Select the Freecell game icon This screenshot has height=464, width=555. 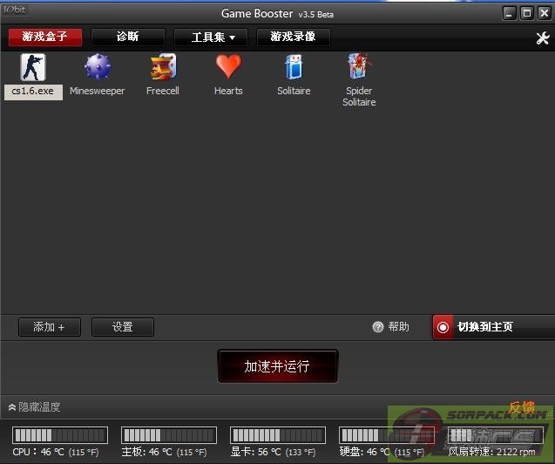coord(163,68)
